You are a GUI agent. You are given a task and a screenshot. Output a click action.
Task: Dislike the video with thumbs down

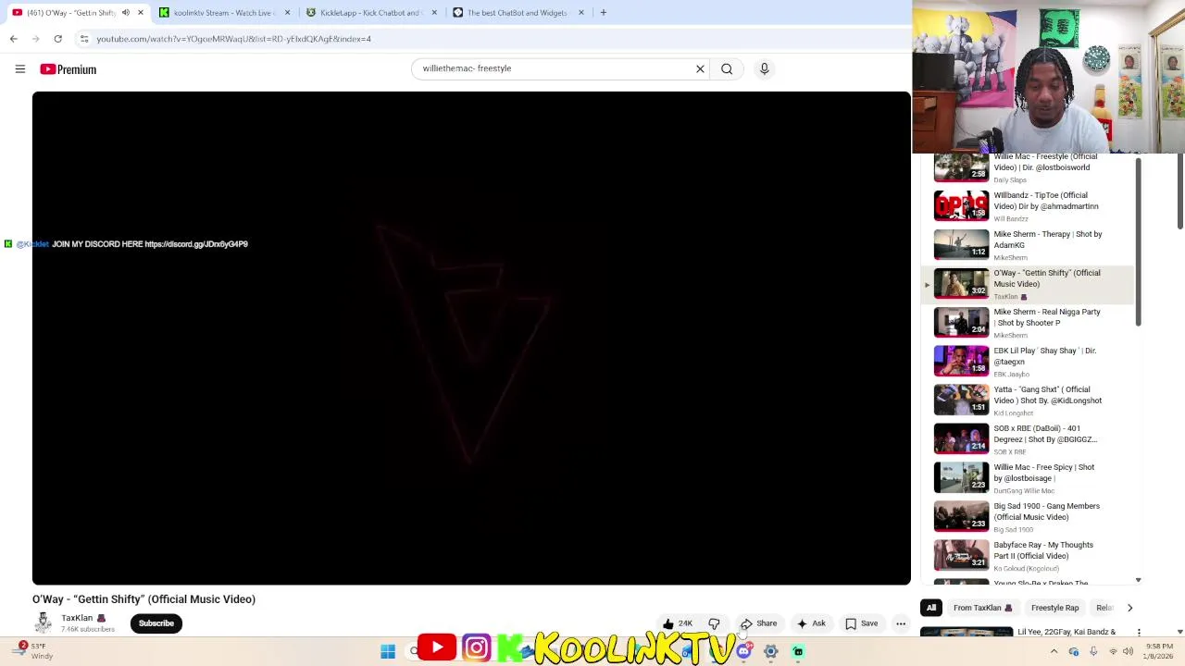click(714, 623)
